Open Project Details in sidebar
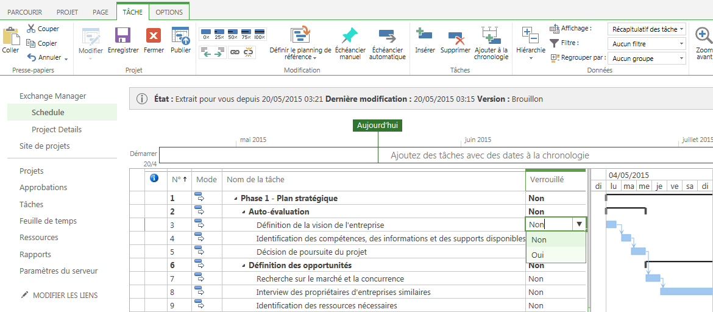The width and height of the screenshot is (713, 312). point(57,129)
